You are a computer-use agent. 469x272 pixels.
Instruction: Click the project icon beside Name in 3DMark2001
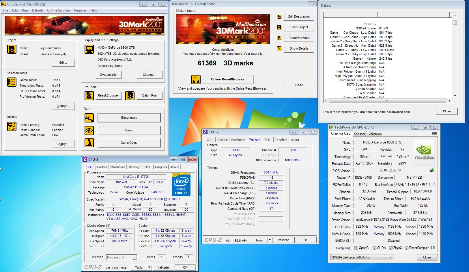(12, 49)
